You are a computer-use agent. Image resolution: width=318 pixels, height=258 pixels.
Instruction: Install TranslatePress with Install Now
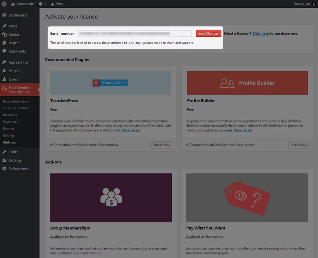pos(162,145)
